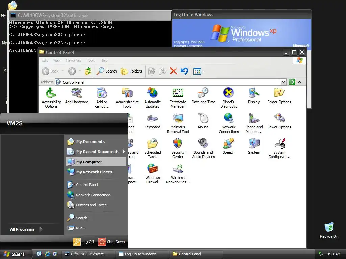Open System Configuration icon

tap(279, 149)
